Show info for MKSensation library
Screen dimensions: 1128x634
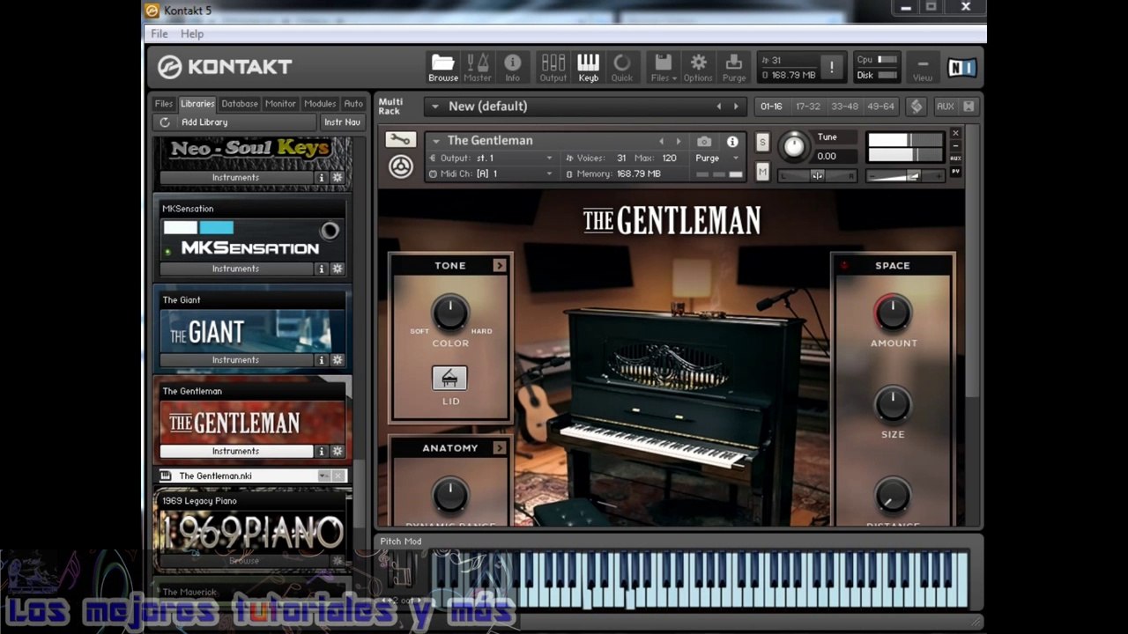(322, 269)
